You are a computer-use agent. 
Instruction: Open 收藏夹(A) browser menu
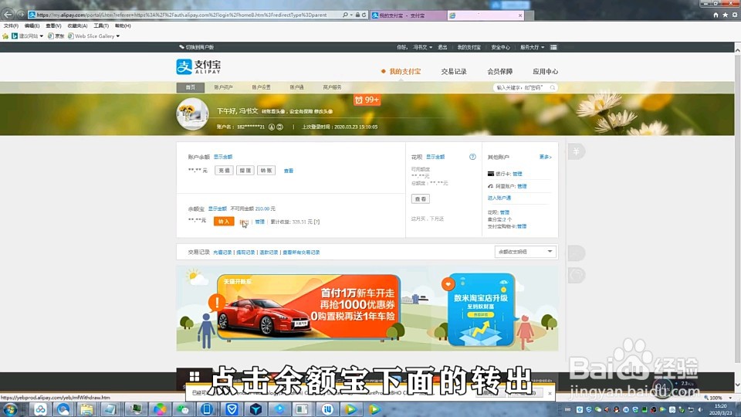pyautogui.click(x=77, y=26)
